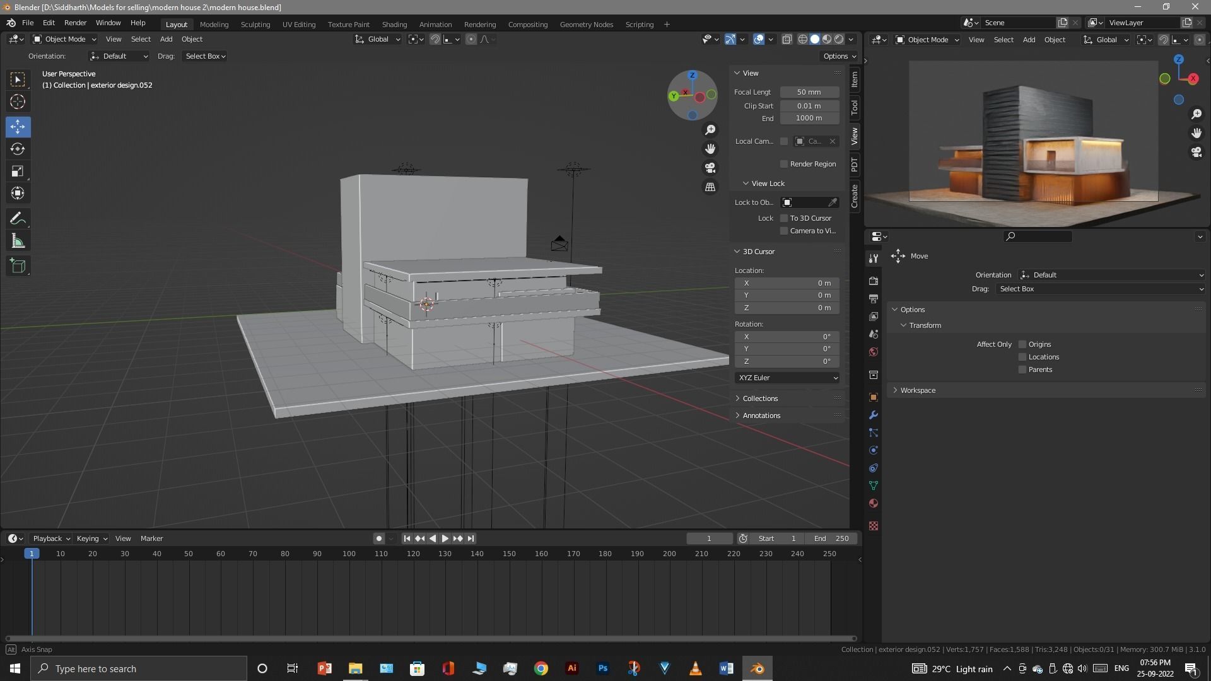Toggle X-ray display in main viewport
The image size is (1211, 681).
787,39
